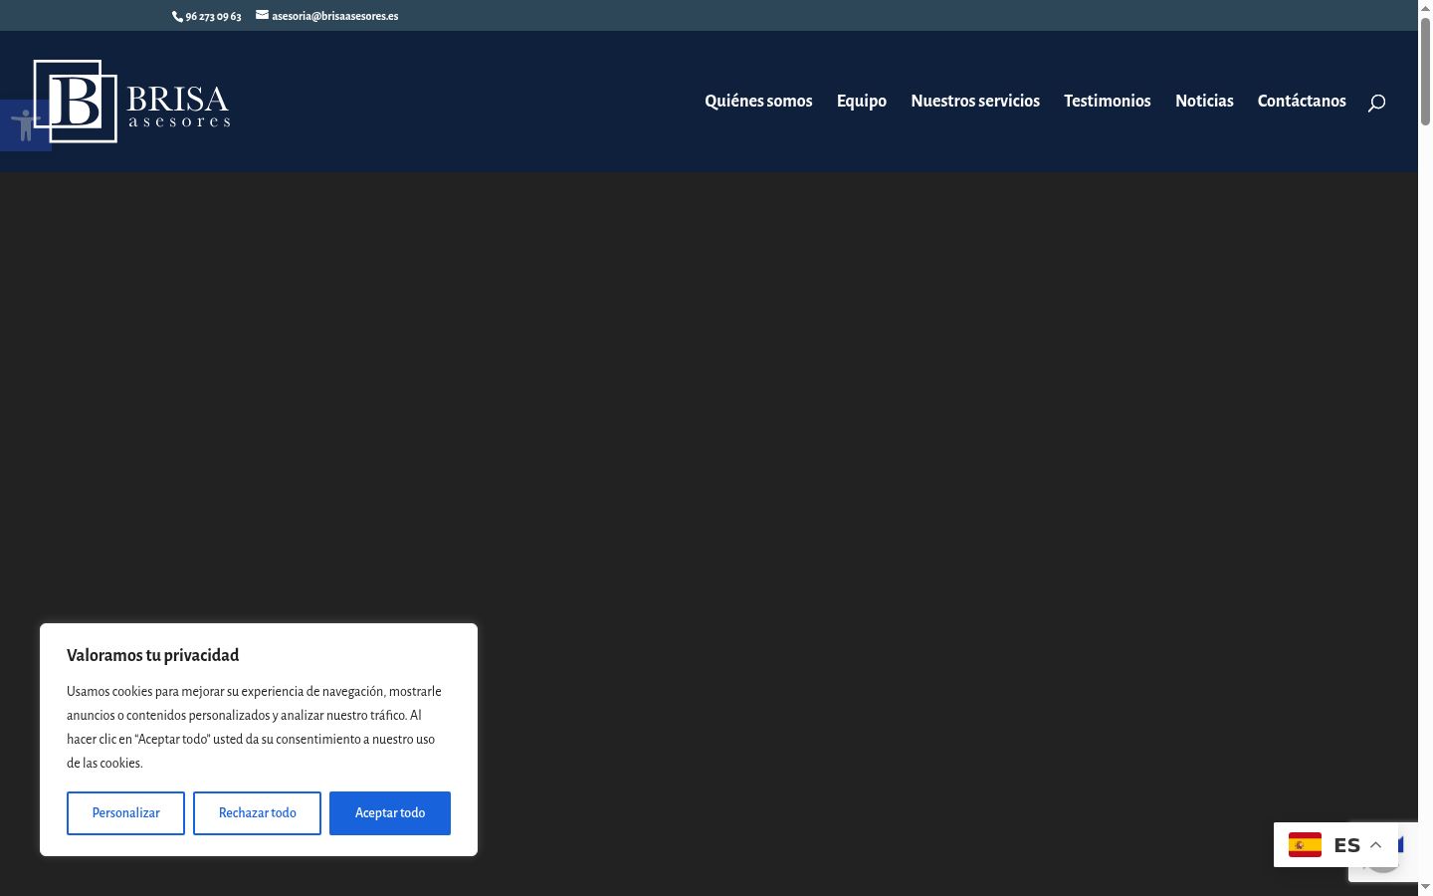Click the Aceptar todo button
The width and height of the screenshot is (1433, 896).
coord(390,813)
